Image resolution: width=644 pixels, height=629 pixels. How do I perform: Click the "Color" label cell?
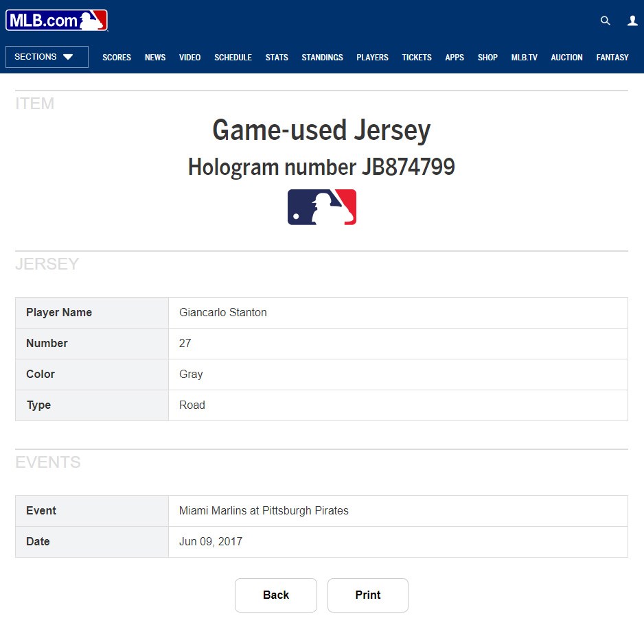pos(92,375)
